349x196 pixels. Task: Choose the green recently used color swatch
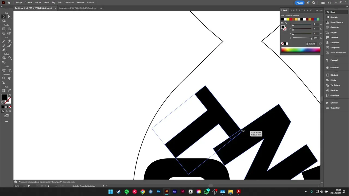(x=318, y=19)
